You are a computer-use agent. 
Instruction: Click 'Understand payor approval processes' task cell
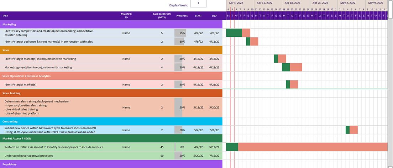pyautogui.click(x=28, y=156)
